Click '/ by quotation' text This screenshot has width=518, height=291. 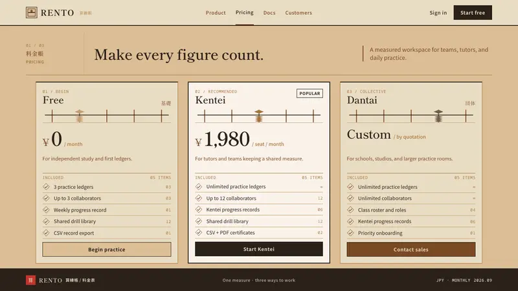tap(410, 136)
